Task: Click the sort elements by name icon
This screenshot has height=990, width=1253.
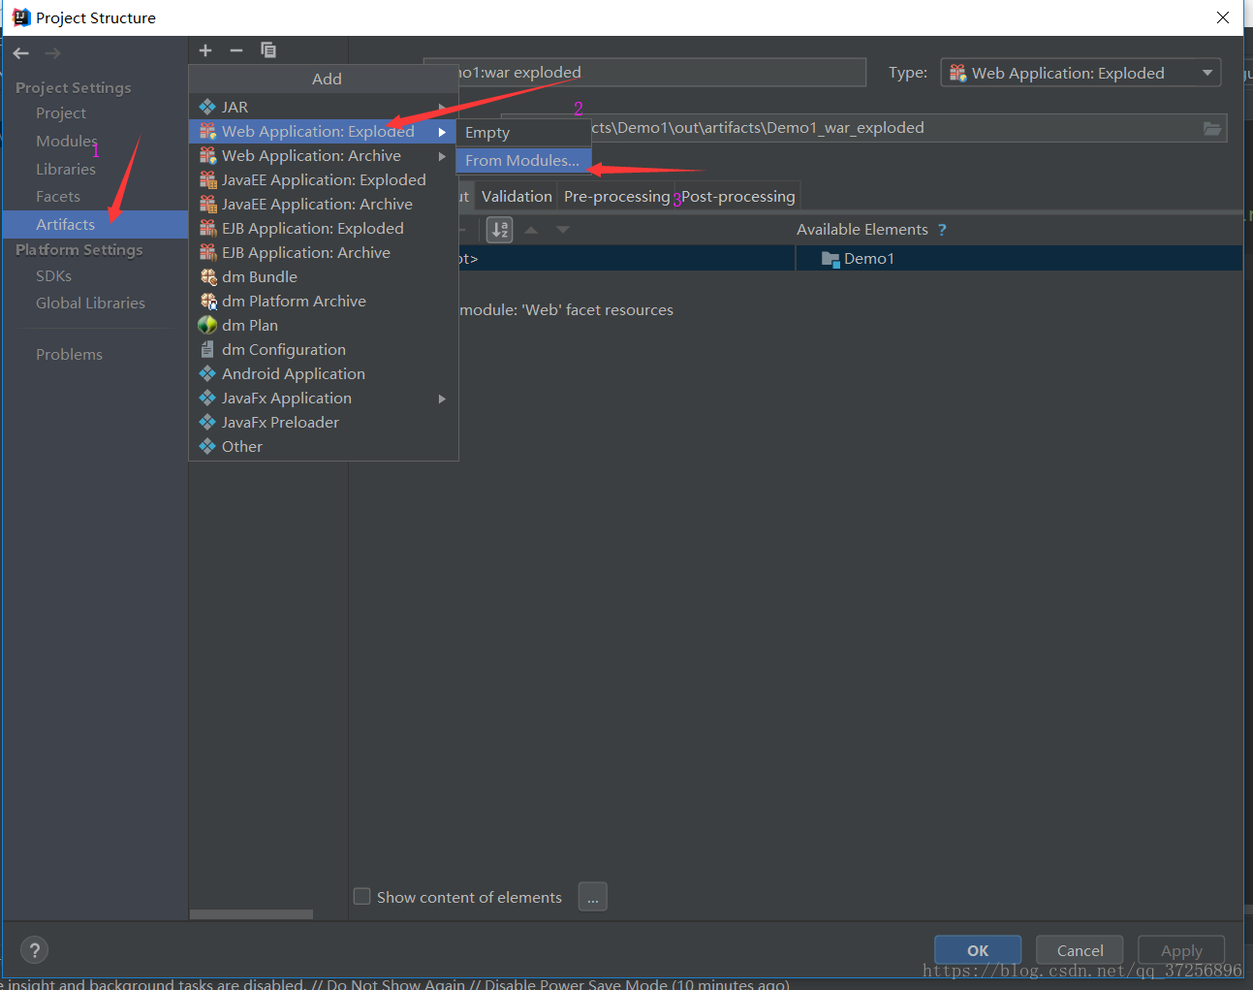Action: pyautogui.click(x=500, y=230)
